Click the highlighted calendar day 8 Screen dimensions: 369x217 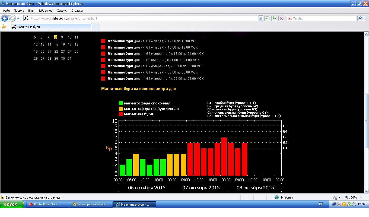(55, 37)
